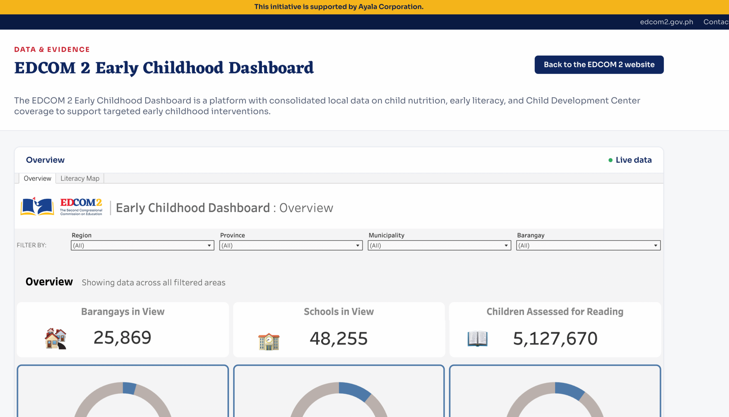This screenshot has height=417, width=729.
Task: Open the Municipality filter dropdown
Action: pyautogui.click(x=439, y=246)
